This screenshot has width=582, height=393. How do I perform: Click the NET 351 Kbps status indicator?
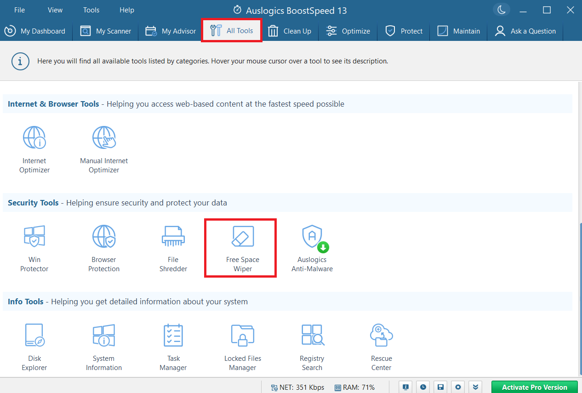297,387
